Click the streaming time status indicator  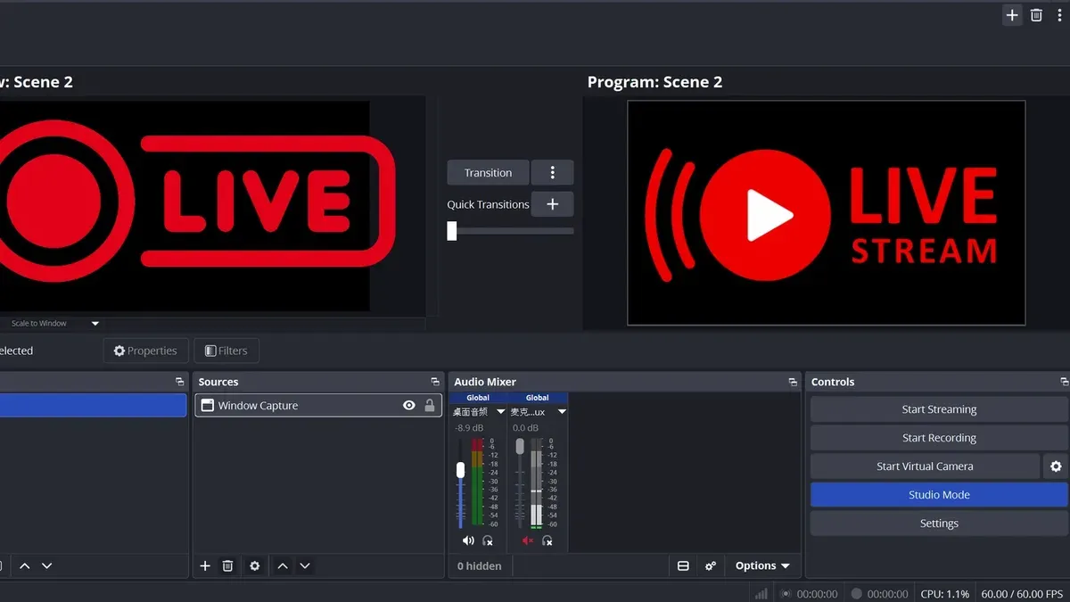click(810, 593)
